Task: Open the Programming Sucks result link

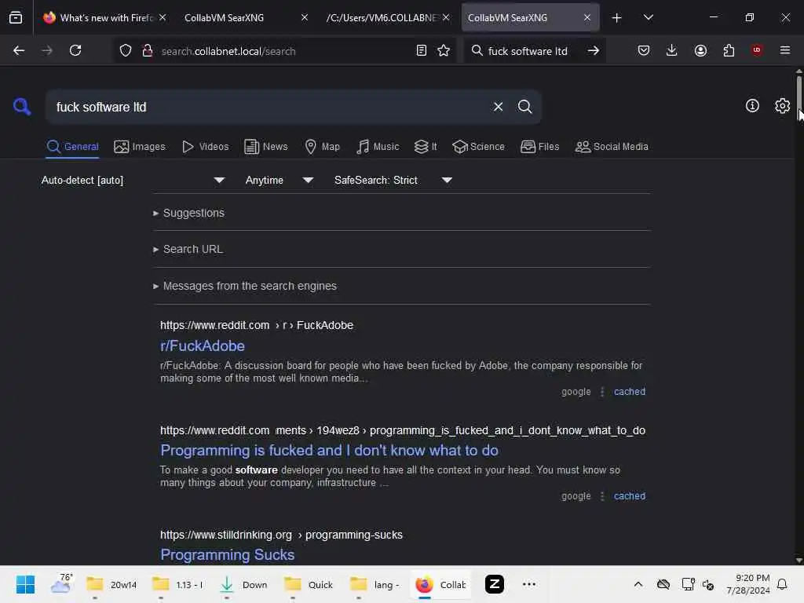Action: click(227, 555)
